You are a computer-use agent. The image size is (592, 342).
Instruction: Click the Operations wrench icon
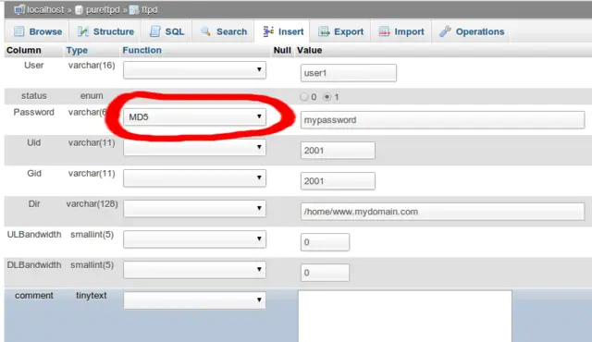[445, 31]
